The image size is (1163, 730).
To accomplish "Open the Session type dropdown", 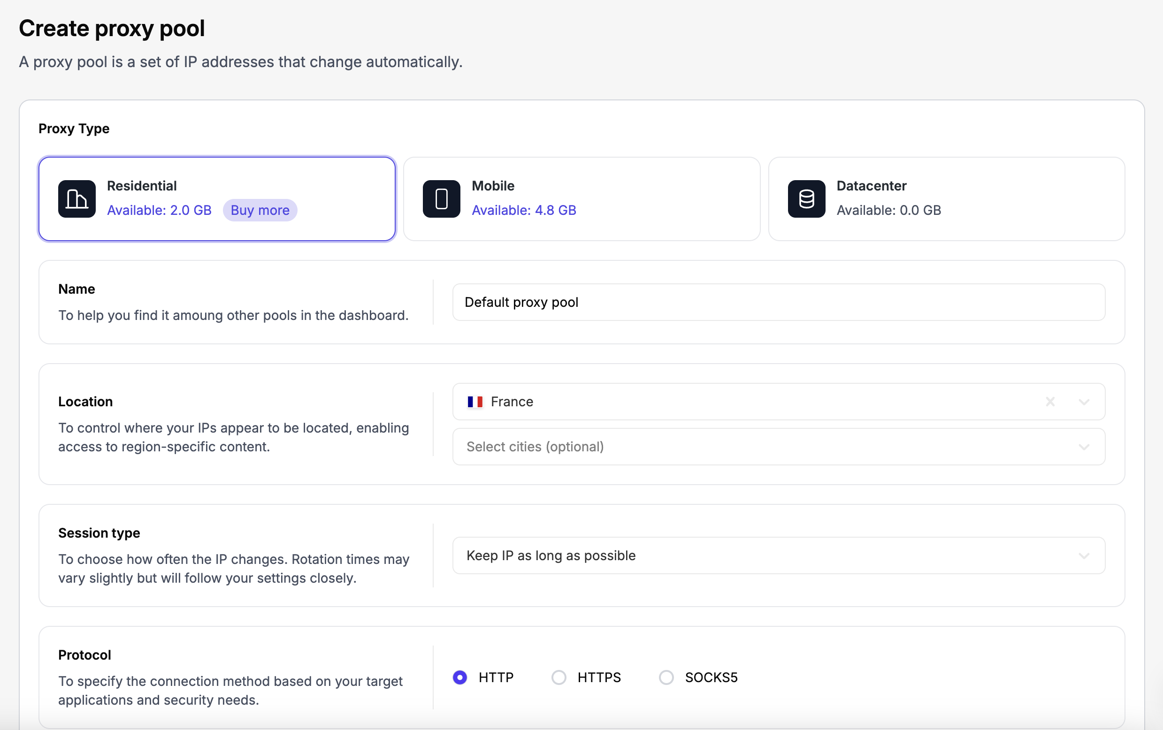I will coord(778,555).
